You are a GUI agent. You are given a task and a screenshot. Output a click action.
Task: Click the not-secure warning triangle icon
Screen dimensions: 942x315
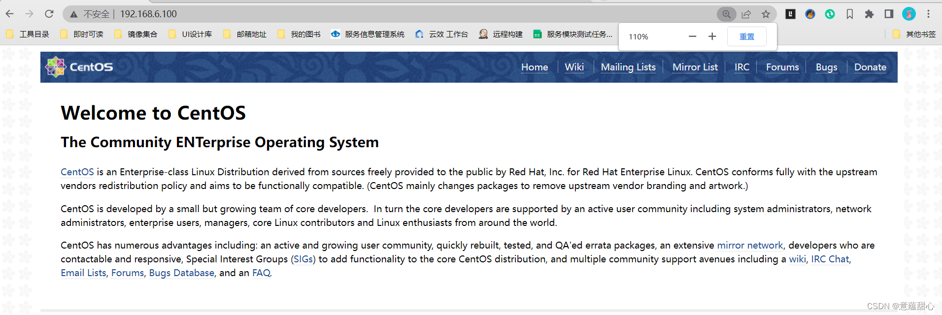tap(74, 14)
